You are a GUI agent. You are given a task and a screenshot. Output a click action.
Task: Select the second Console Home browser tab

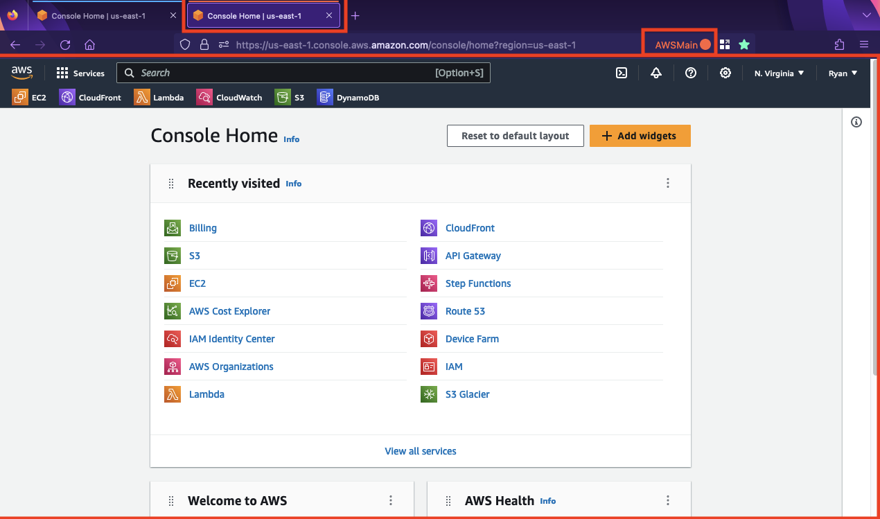(263, 15)
